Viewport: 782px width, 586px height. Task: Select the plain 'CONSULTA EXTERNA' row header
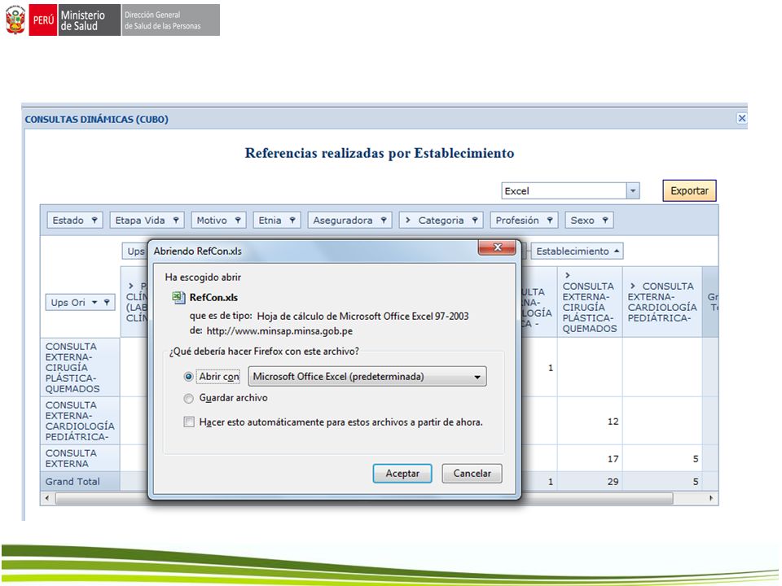(x=80, y=458)
